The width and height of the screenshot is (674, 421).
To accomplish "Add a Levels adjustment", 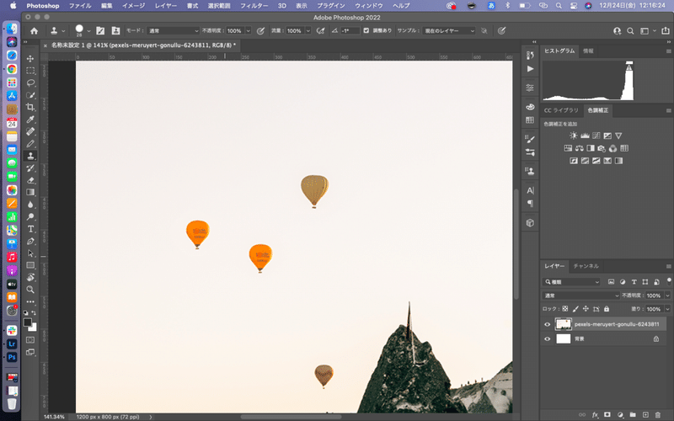I will [585, 136].
